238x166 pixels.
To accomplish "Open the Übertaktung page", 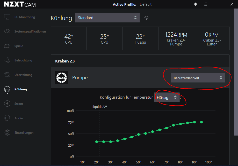I will point(24,75).
